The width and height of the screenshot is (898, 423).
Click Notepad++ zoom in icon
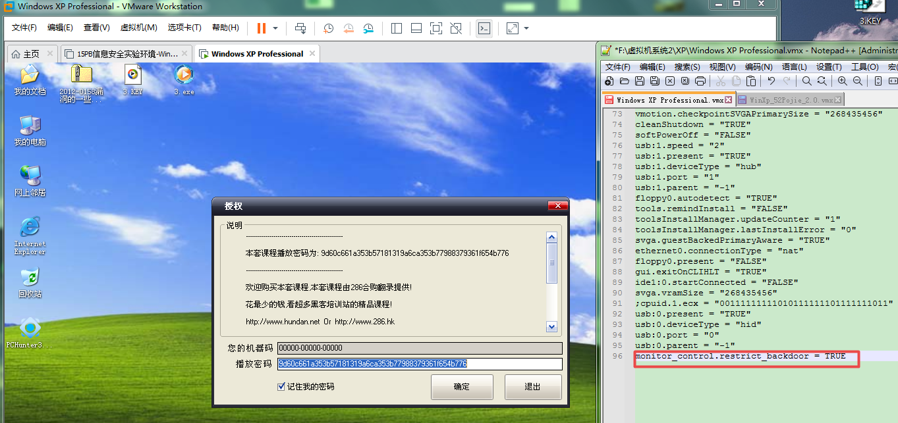843,81
